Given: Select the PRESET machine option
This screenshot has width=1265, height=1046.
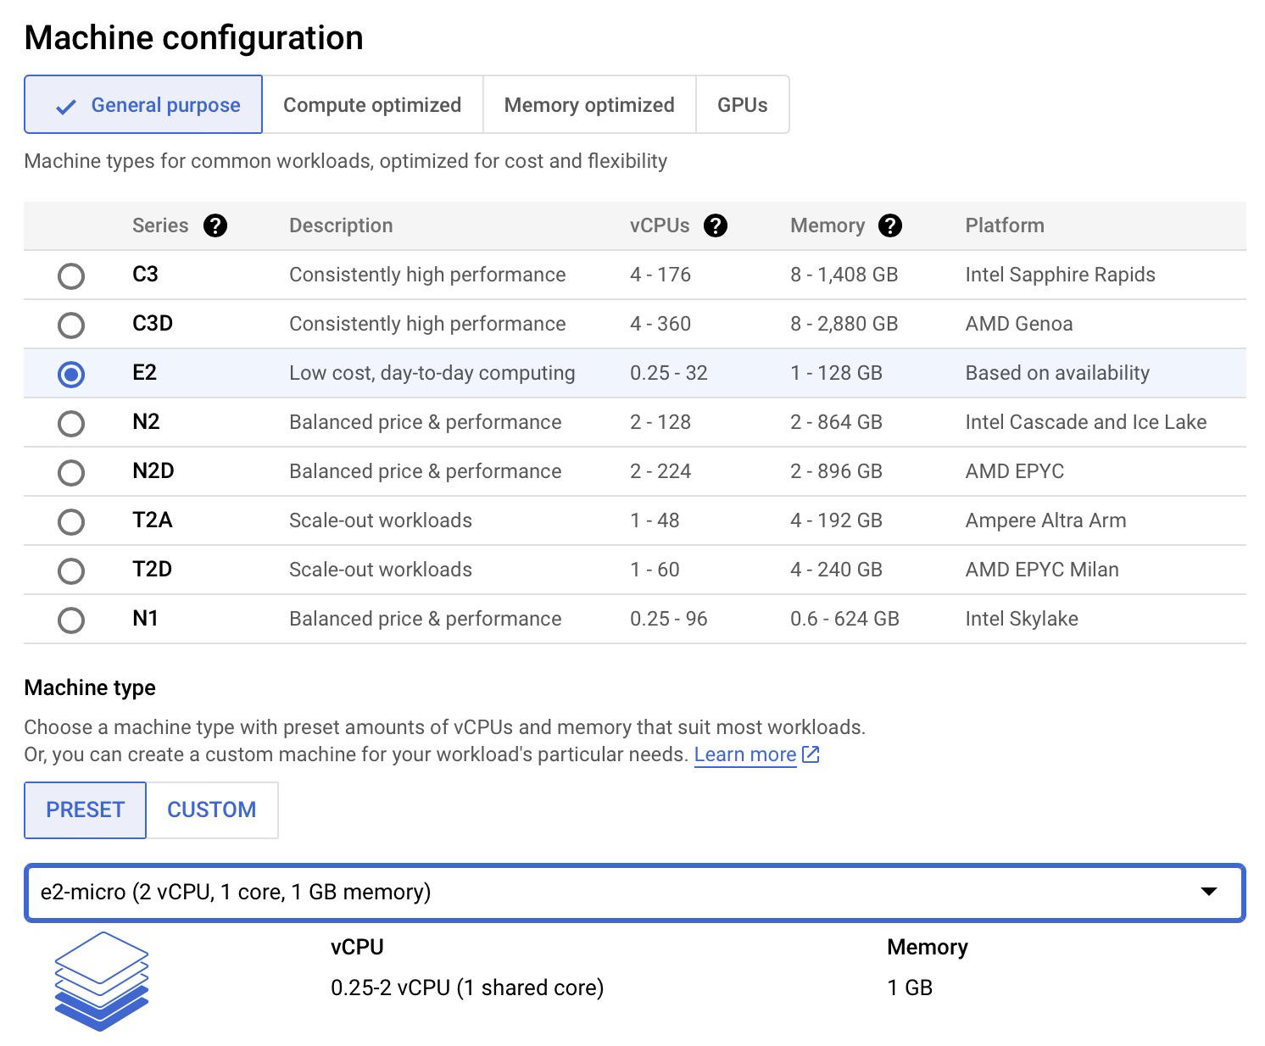Looking at the screenshot, I should (85, 810).
